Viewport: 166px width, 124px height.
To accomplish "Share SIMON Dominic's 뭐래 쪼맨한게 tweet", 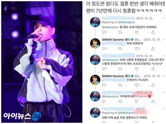I will click(153, 48).
